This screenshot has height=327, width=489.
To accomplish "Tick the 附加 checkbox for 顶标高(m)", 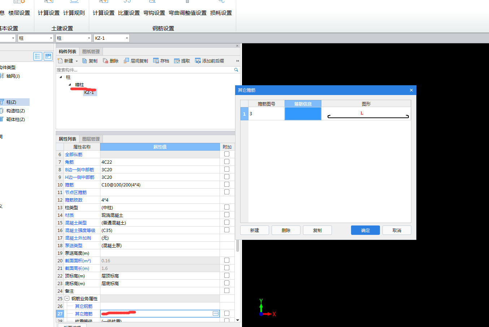I will (227, 275).
